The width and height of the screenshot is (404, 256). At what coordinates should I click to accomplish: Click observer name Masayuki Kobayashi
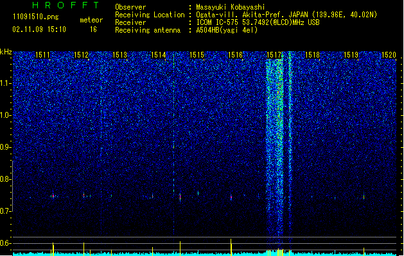pyautogui.click(x=231, y=7)
